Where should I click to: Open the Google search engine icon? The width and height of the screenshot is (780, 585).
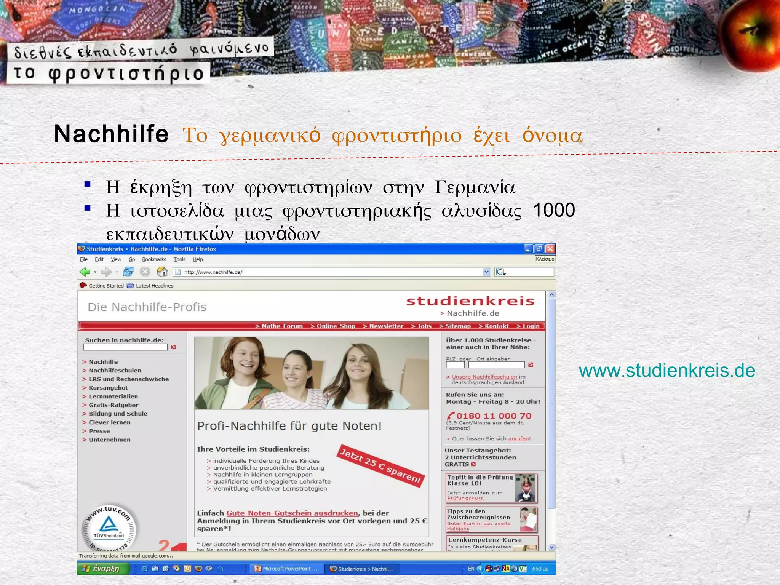(500, 272)
